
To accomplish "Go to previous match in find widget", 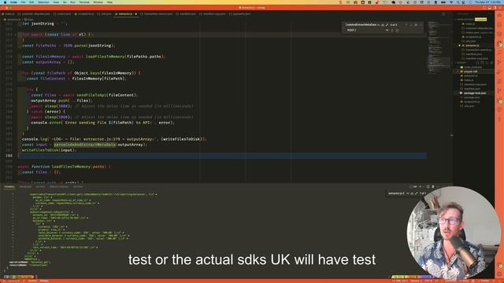I will coord(406,24).
